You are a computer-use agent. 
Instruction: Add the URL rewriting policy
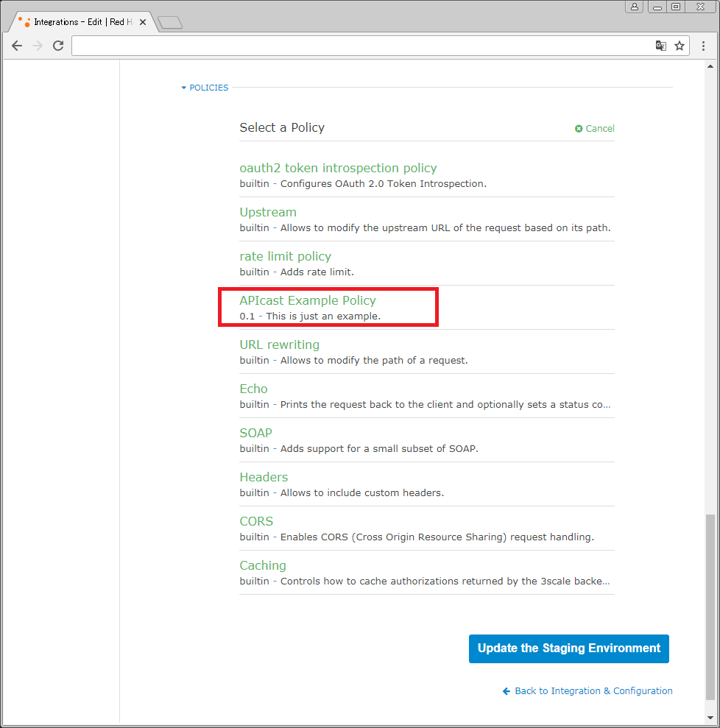click(x=280, y=344)
